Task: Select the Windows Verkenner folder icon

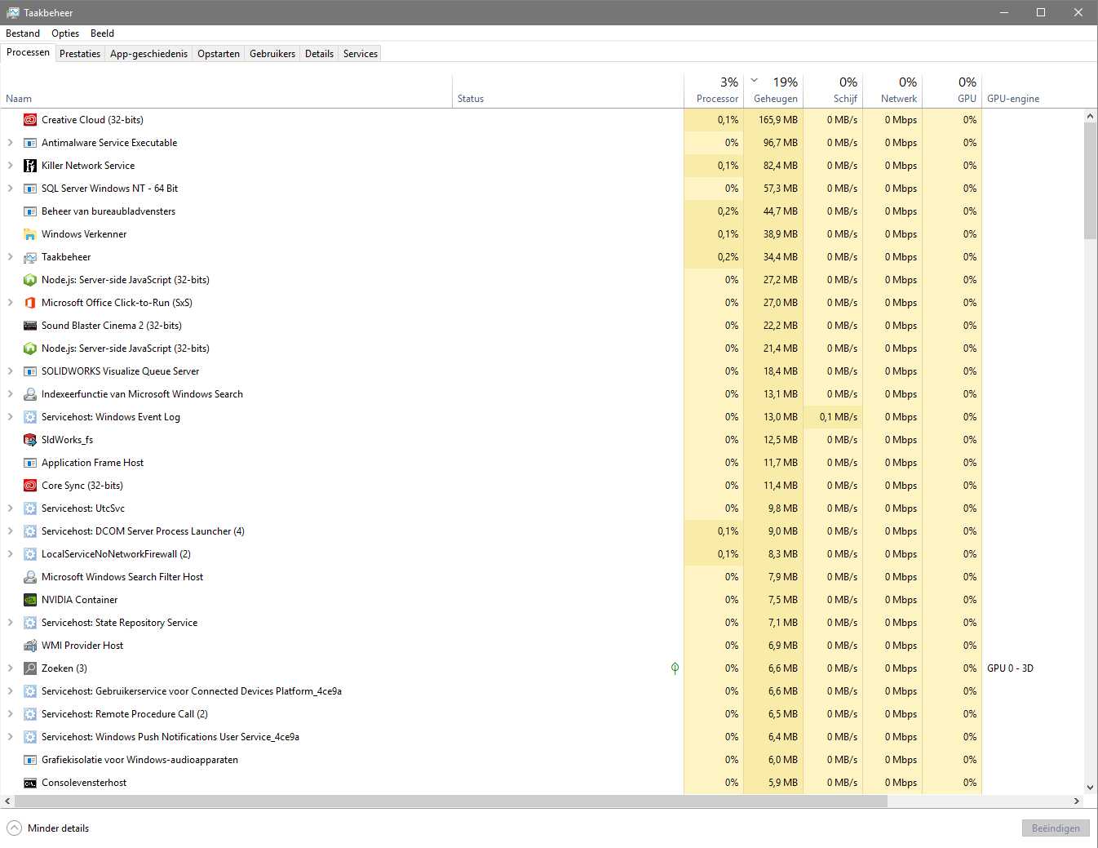Action: tap(30, 234)
